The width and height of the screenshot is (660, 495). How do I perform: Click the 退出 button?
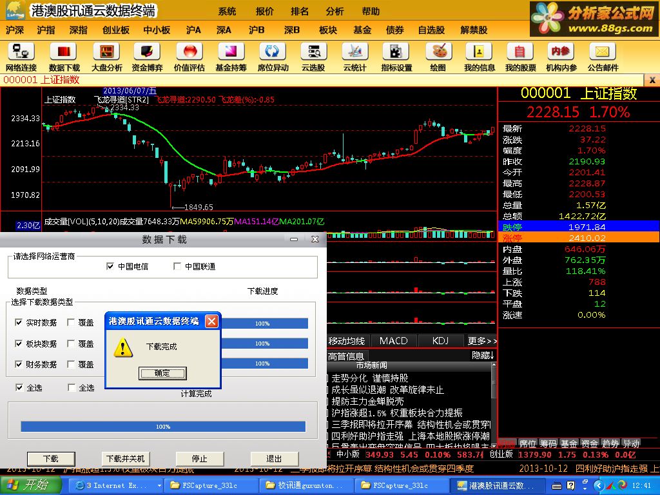coord(275,458)
